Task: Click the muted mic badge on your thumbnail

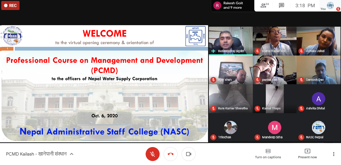Action: (x=338, y=9)
